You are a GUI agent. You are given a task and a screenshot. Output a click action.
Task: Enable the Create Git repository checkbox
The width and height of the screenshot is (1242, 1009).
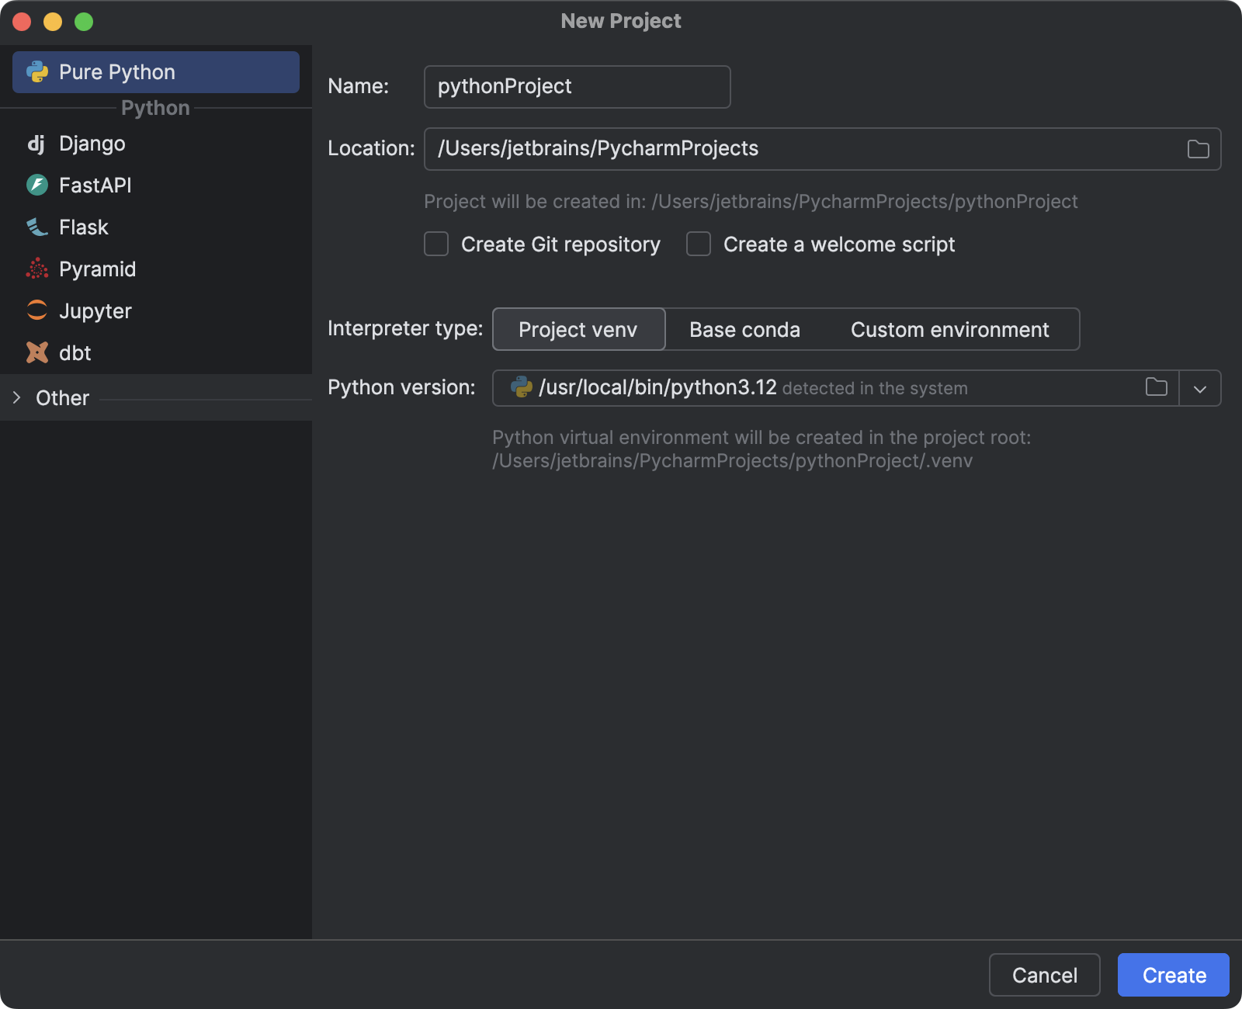(436, 244)
